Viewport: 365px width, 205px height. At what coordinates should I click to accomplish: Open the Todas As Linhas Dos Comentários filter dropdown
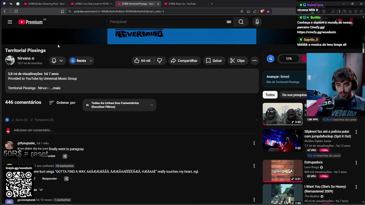(119, 105)
